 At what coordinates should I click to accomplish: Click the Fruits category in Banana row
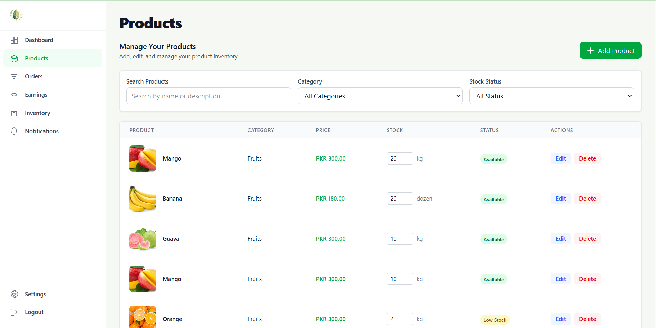254,199
